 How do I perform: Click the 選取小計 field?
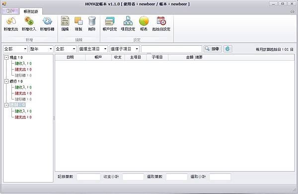pos(220,177)
